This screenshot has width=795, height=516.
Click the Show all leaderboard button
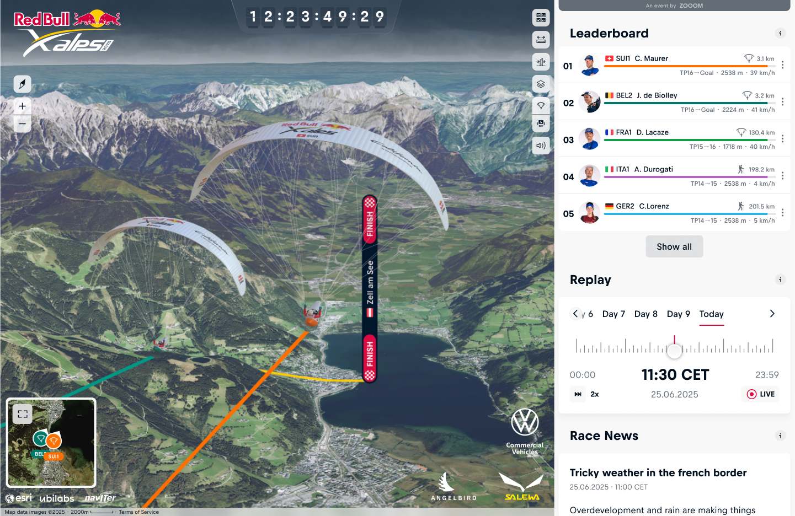click(x=674, y=246)
